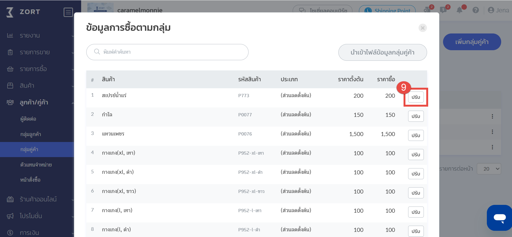The height and width of the screenshot is (237, 512).
Task: Click ปรับ button for สเปรย์น้ำแร่
Action: tap(415, 97)
